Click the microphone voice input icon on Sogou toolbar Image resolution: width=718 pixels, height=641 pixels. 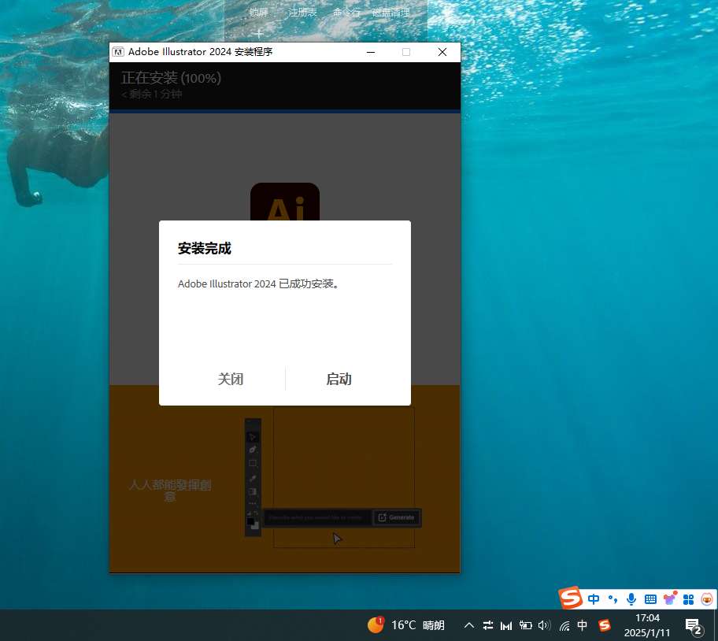pyautogui.click(x=631, y=599)
